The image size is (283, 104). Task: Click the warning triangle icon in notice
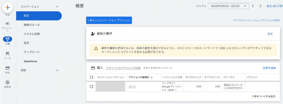point(96,48)
